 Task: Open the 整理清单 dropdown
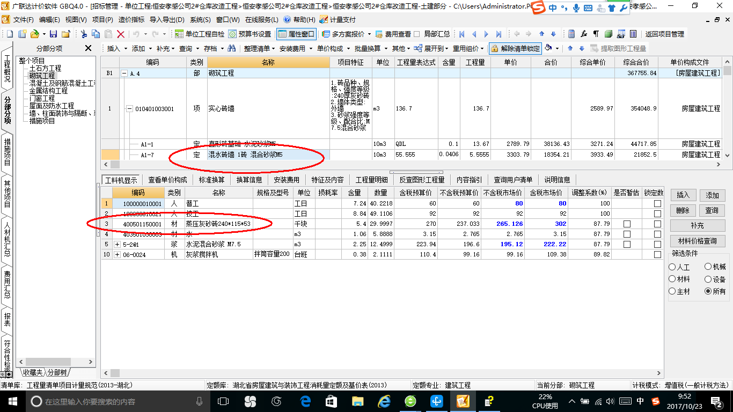click(259, 48)
